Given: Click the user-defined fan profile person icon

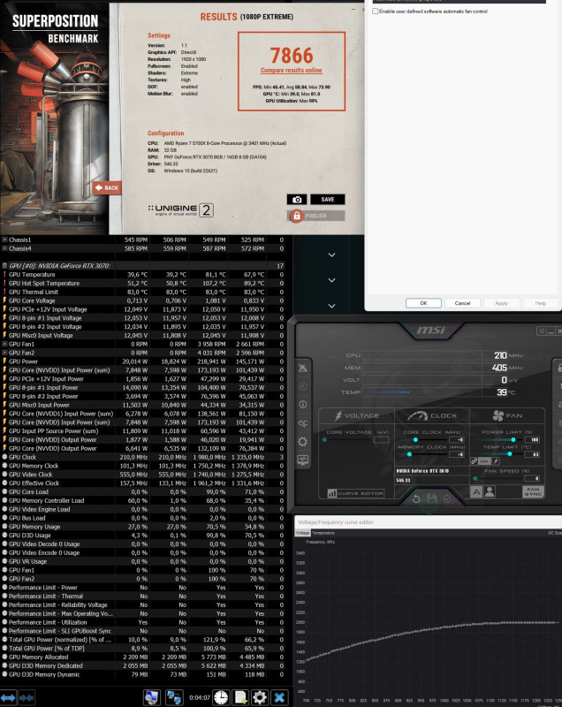Looking at the screenshot, I should [x=490, y=491].
